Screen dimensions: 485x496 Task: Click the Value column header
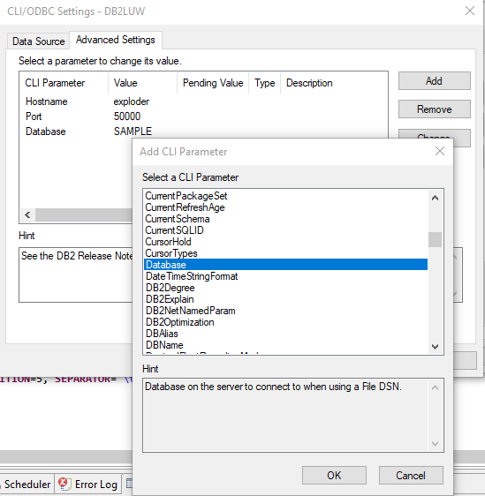coord(143,83)
